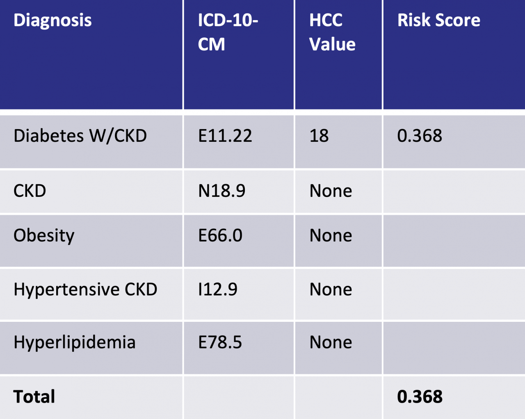The width and height of the screenshot is (525, 419).
Task: Select the Hypertensive CKD cell
Action: (x=85, y=290)
